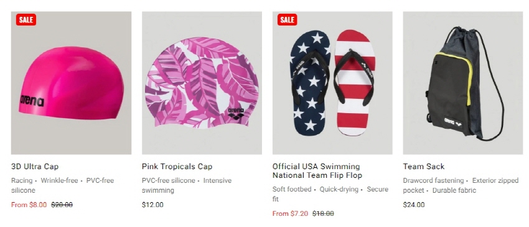Click the crossed-out $20.00 original price

tap(62, 205)
